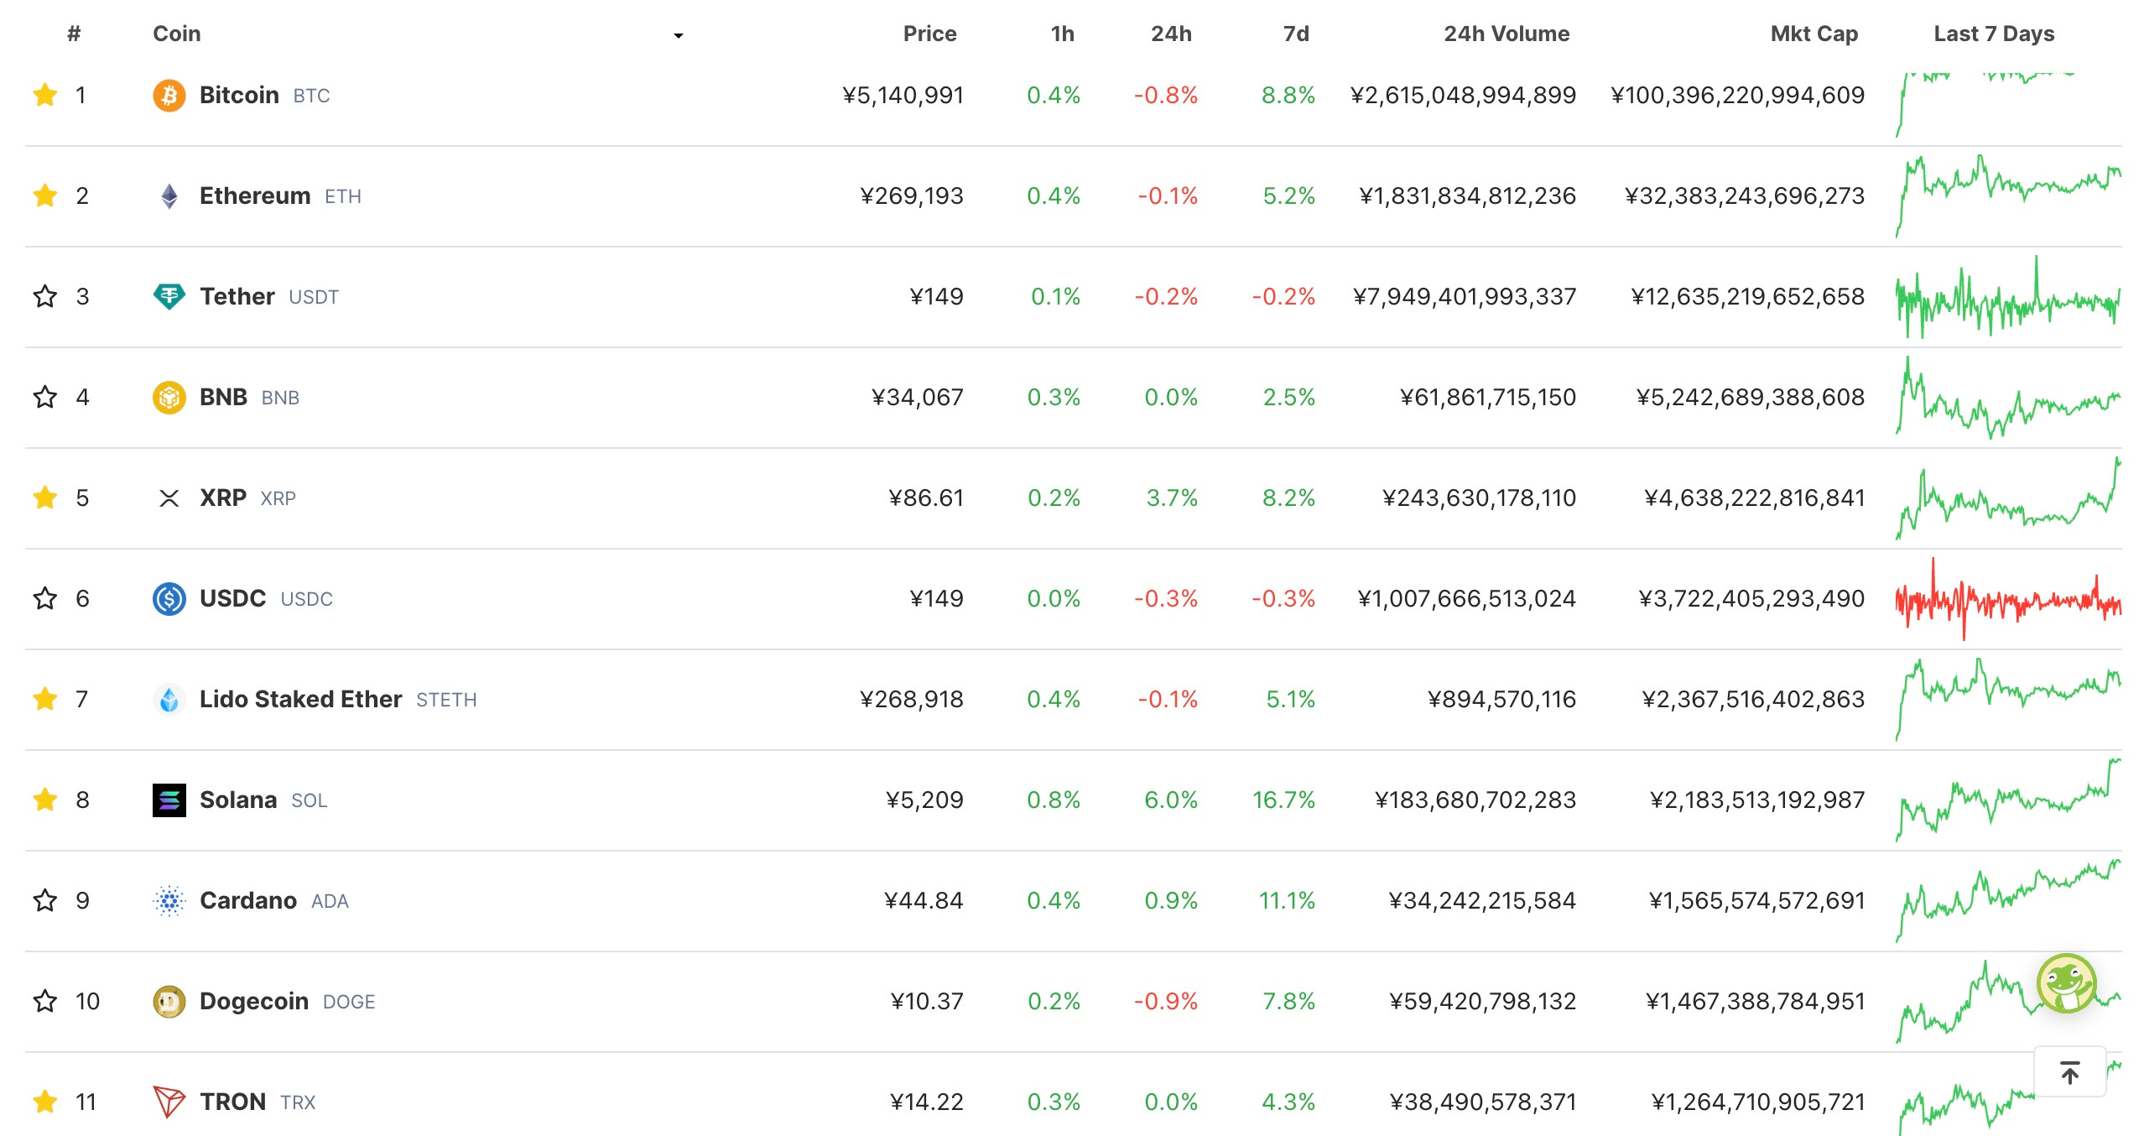Click the Tether logo icon

(169, 297)
